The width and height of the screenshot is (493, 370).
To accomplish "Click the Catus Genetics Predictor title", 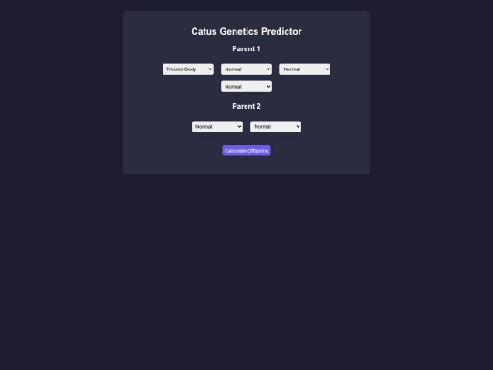I will [246, 31].
